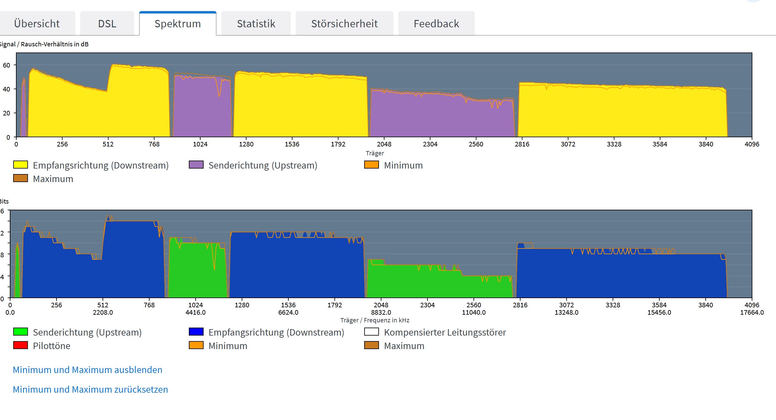Click the green Upstream swatch in Bits legend

[21, 332]
